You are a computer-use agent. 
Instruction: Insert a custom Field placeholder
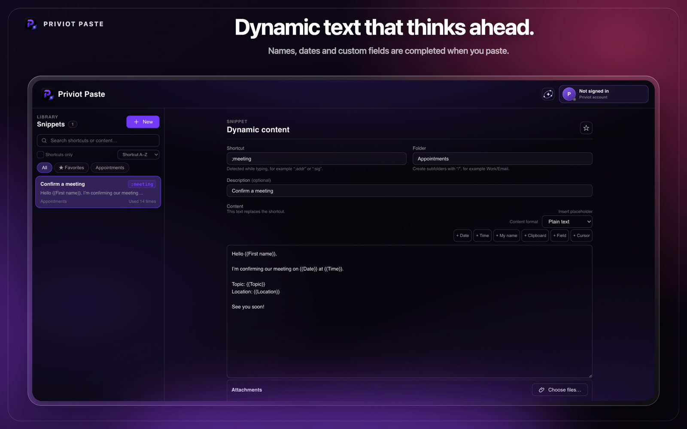559,236
